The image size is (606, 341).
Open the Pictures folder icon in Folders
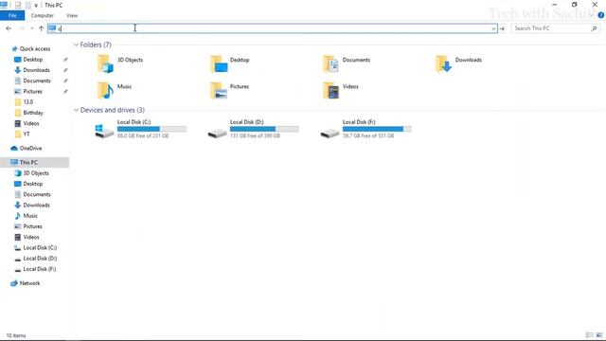(x=219, y=91)
